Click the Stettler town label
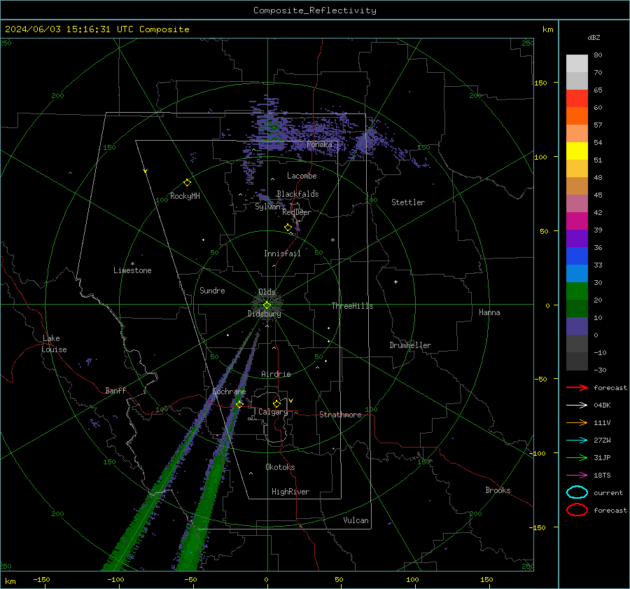 [x=408, y=202]
